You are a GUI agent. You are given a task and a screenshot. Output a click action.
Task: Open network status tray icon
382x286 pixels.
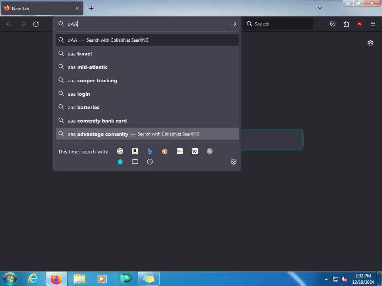(335, 279)
